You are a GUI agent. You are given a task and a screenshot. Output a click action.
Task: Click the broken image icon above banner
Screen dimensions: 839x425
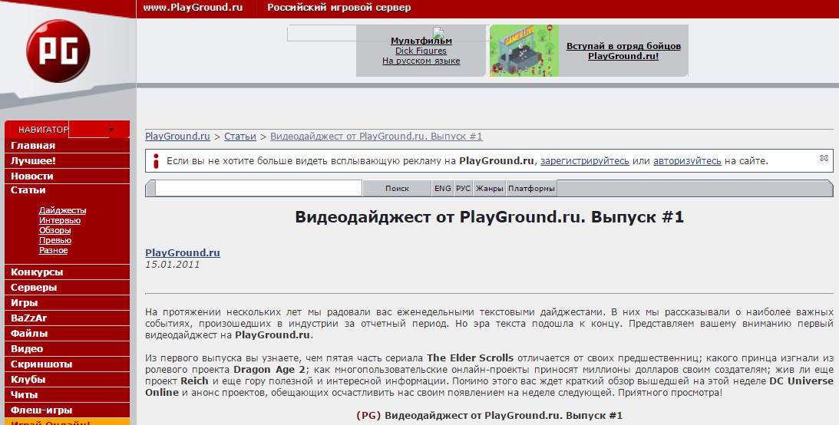(438, 32)
